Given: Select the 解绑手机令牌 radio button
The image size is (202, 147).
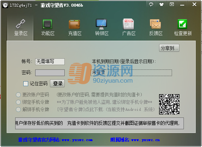Looking at the screenshot, I should pos(18,110).
